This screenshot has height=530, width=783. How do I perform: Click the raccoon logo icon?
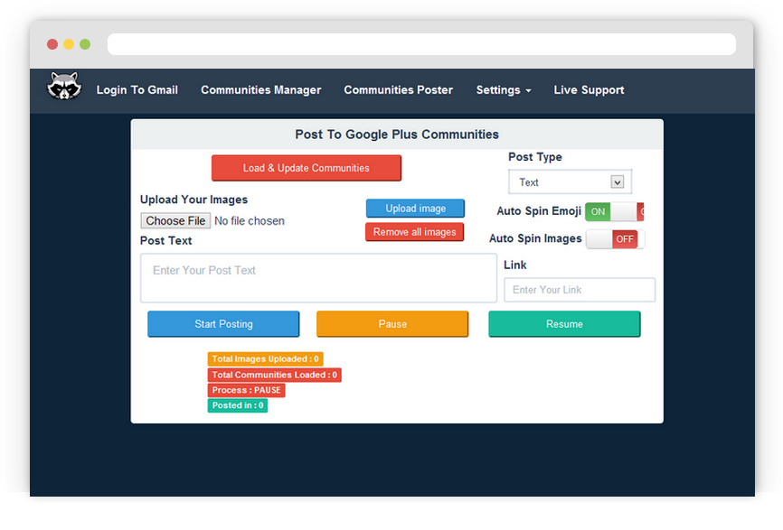click(64, 87)
